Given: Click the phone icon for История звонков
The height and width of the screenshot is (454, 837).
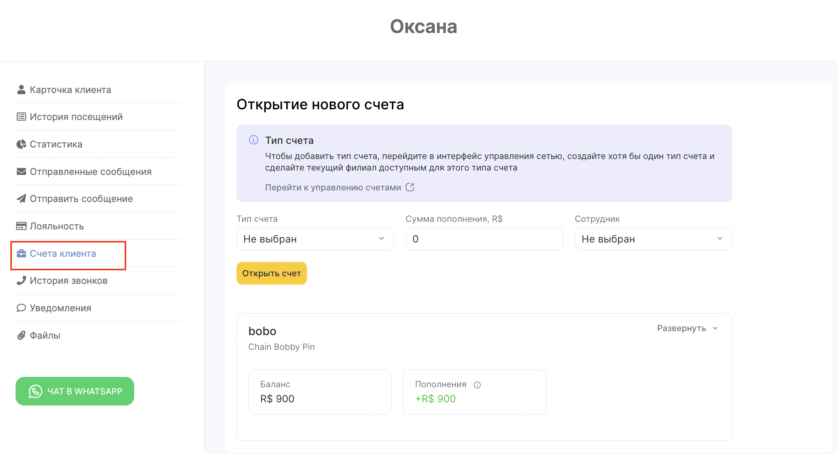Looking at the screenshot, I should [x=21, y=280].
